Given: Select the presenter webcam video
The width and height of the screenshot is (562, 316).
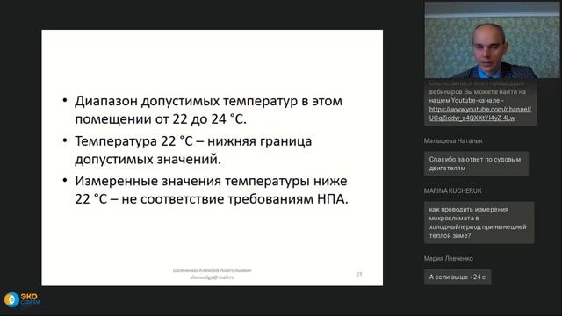Looking at the screenshot, I should pos(492,40).
